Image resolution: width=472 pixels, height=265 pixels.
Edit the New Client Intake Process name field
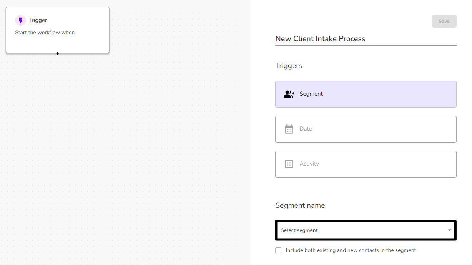[366, 39]
